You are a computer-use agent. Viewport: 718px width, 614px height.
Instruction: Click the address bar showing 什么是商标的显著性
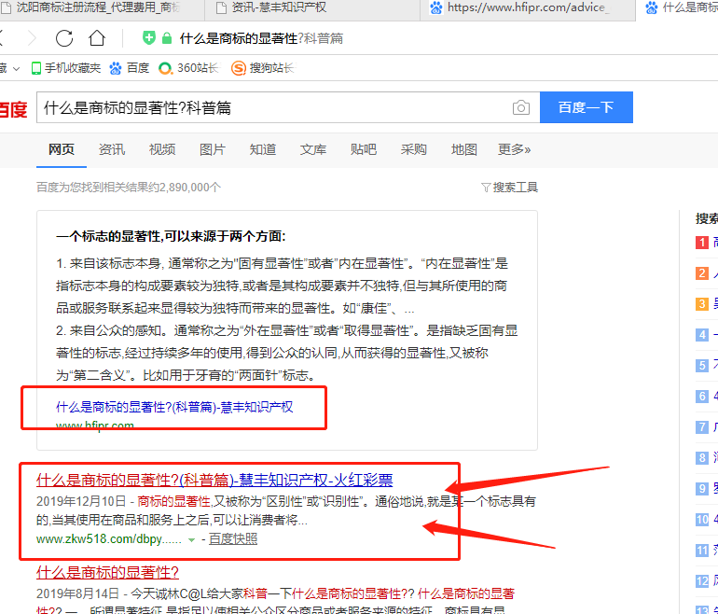pos(261,38)
